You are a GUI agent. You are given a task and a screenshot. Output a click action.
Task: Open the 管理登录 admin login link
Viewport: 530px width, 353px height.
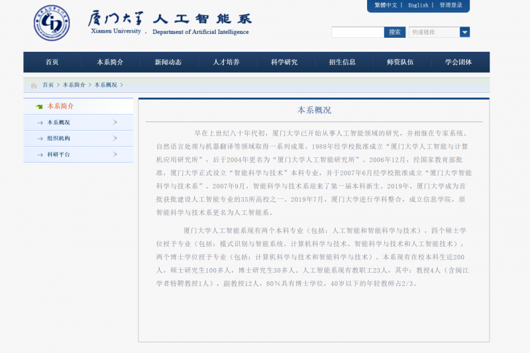point(451,5)
